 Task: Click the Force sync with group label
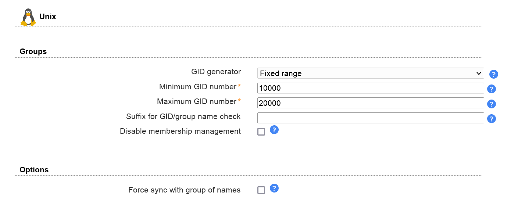pos(184,190)
